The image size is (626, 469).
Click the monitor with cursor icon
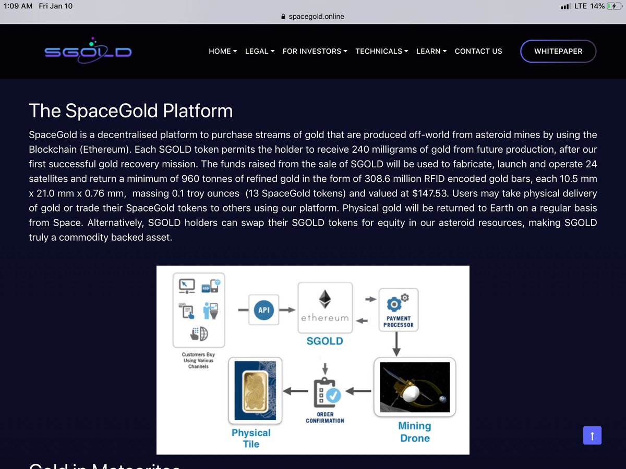[x=186, y=285]
